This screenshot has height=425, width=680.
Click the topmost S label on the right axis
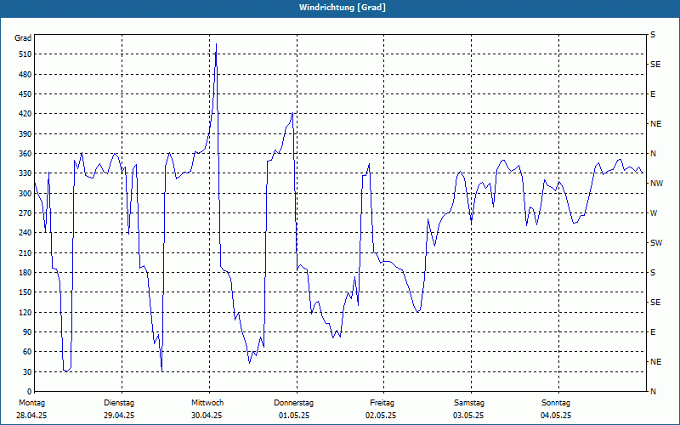(x=653, y=35)
